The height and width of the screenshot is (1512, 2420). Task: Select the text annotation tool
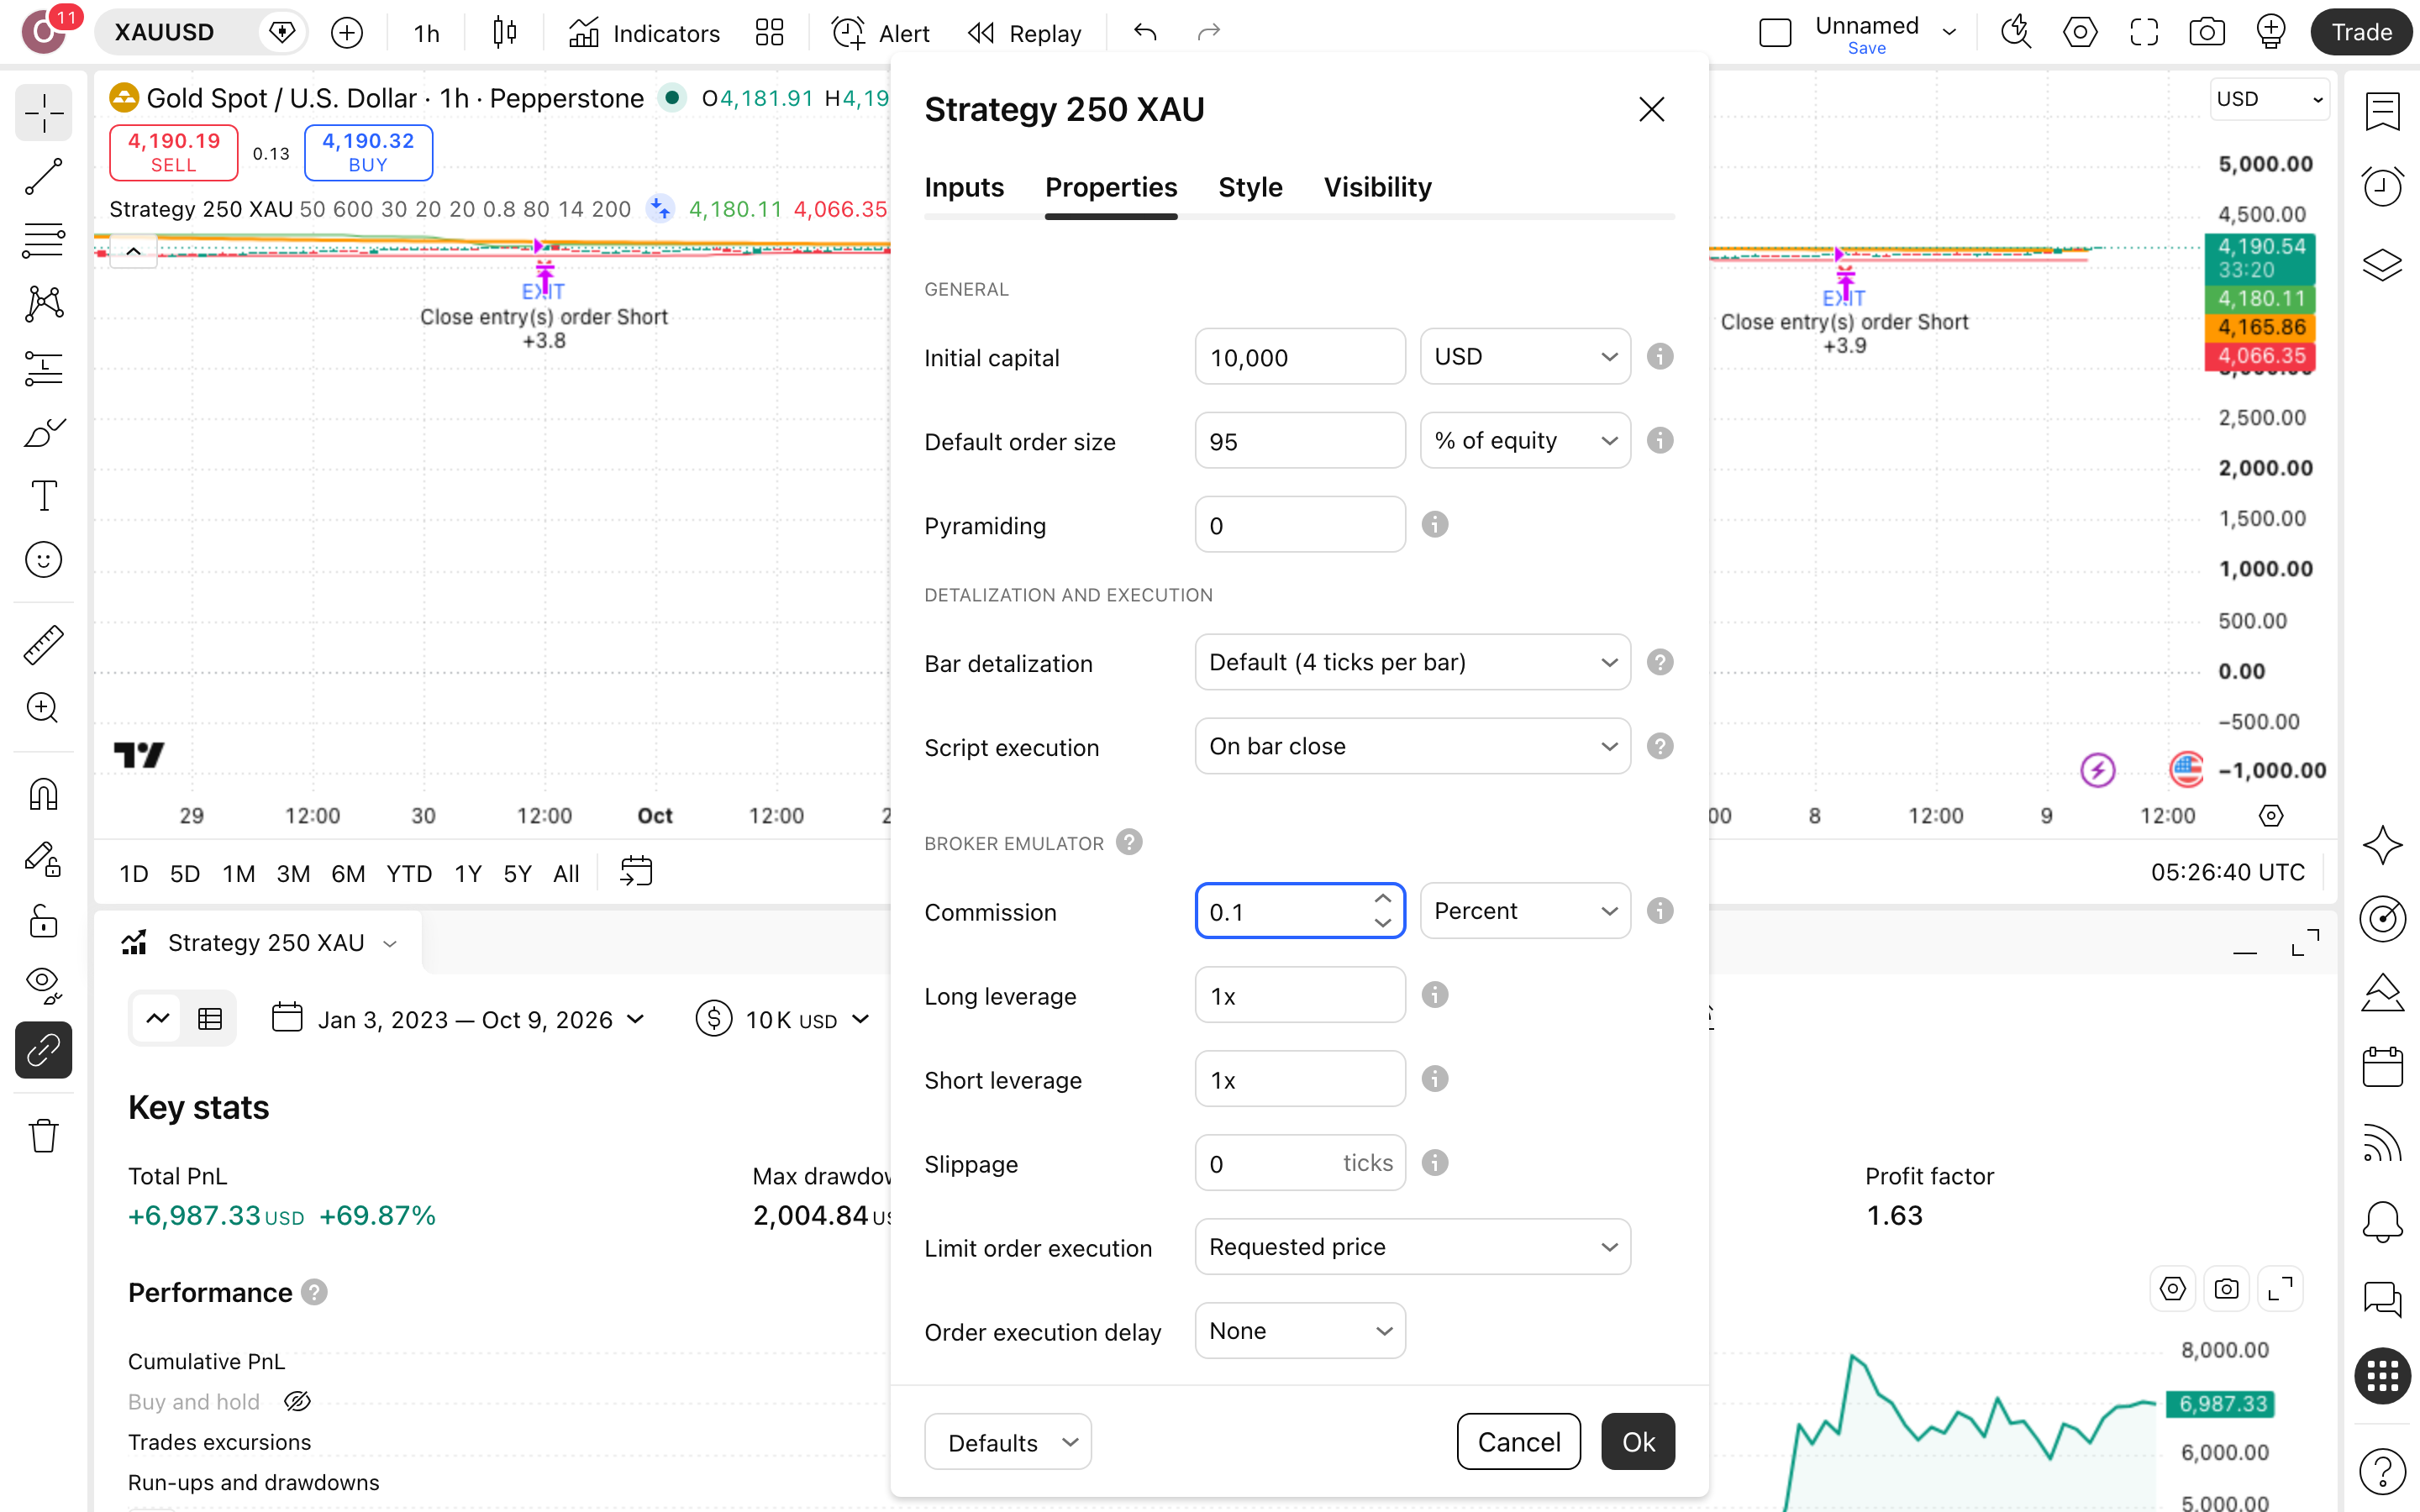tap(43, 495)
